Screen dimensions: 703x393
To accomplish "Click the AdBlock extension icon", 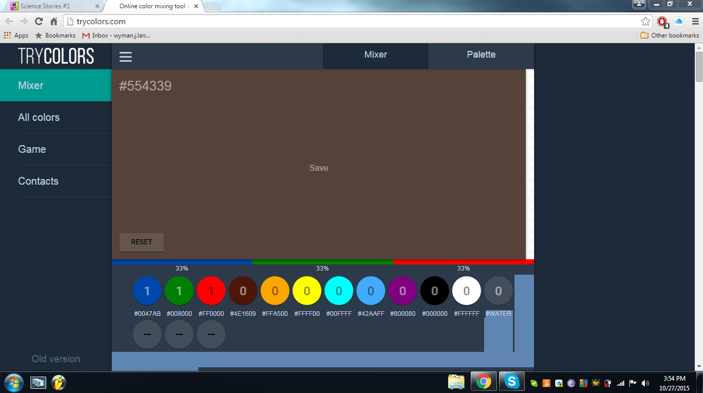I will (662, 22).
